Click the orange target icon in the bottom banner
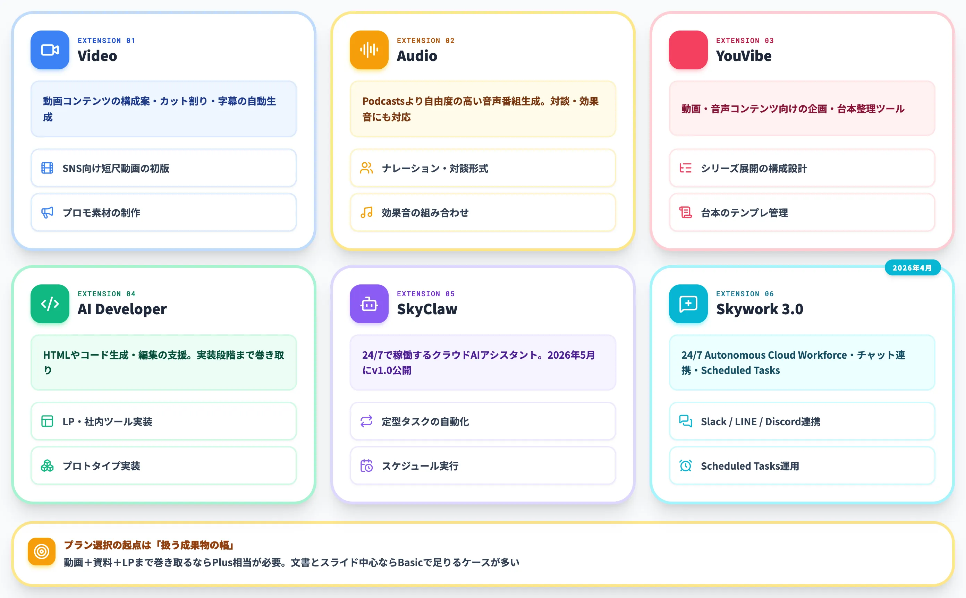 coord(42,551)
